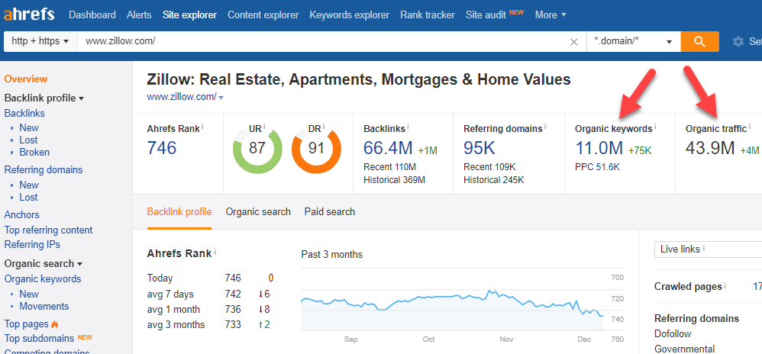The height and width of the screenshot is (354, 762).
Task: Click the avg 7 days rank value 742
Action: [233, 294]
